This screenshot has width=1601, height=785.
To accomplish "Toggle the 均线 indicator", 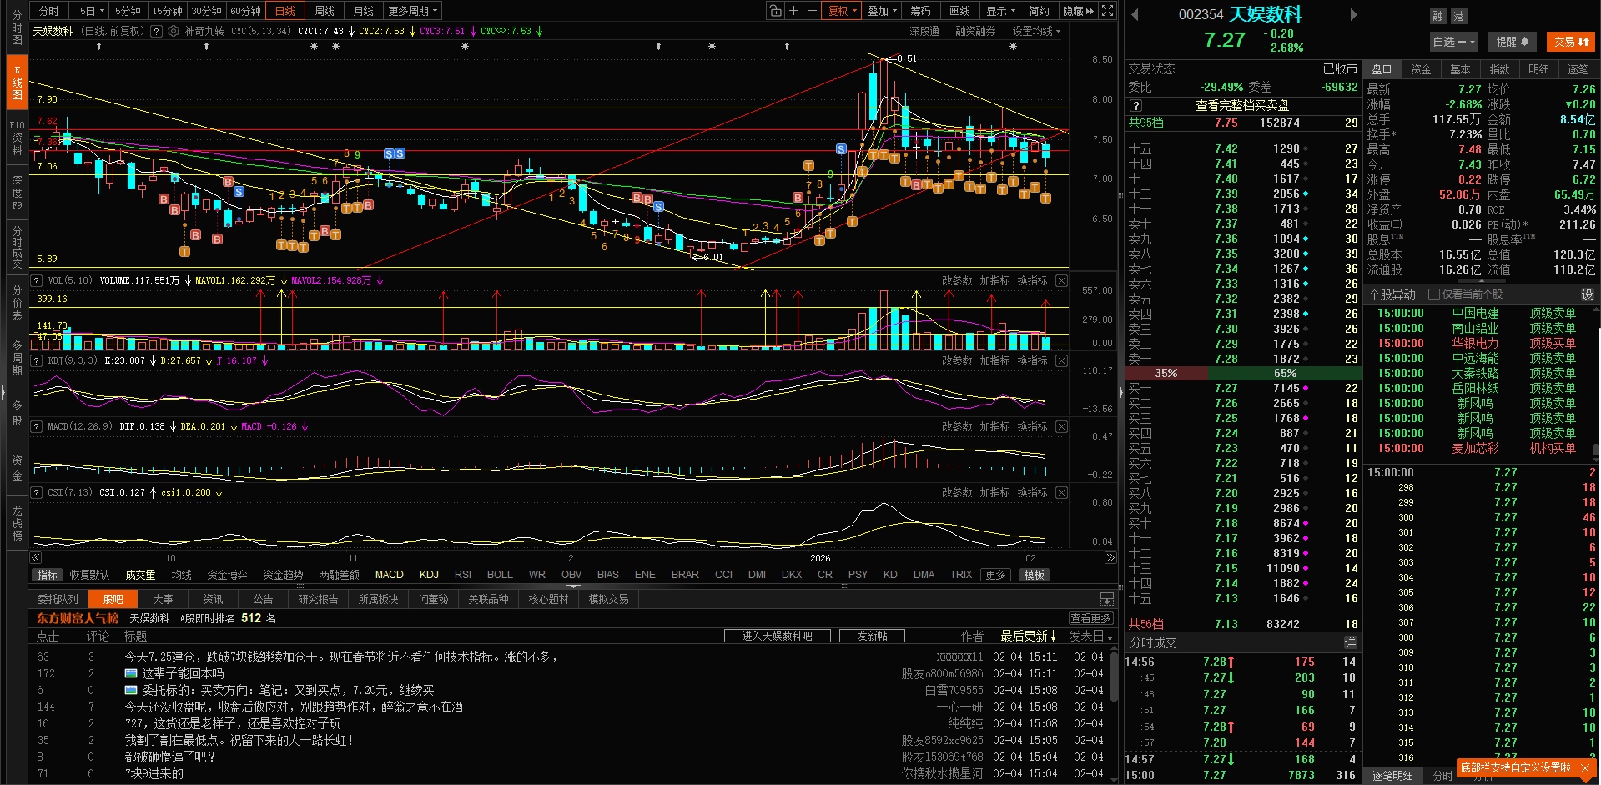I will pos(181,575).
